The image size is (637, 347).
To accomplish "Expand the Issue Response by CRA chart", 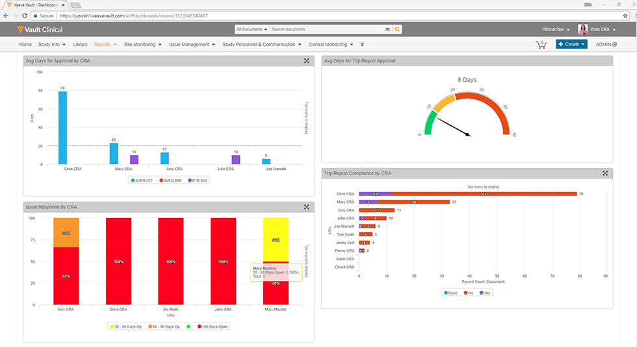I will [306, 207].
